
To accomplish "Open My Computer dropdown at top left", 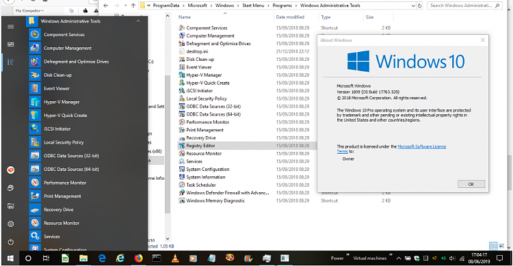I will (29, 11).
